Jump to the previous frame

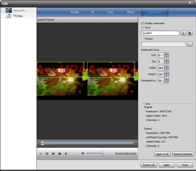click(x=41, y=154)
